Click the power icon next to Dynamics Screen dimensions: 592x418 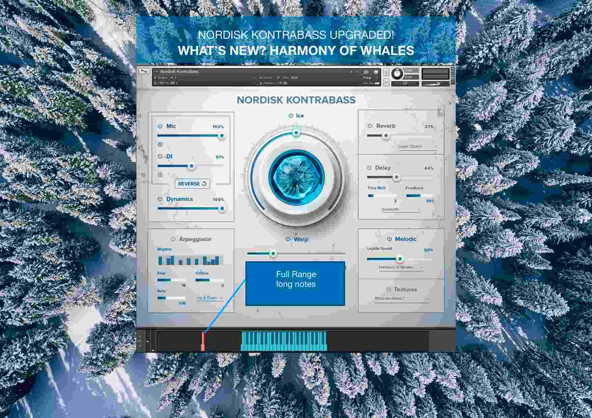tap(160, 199)
